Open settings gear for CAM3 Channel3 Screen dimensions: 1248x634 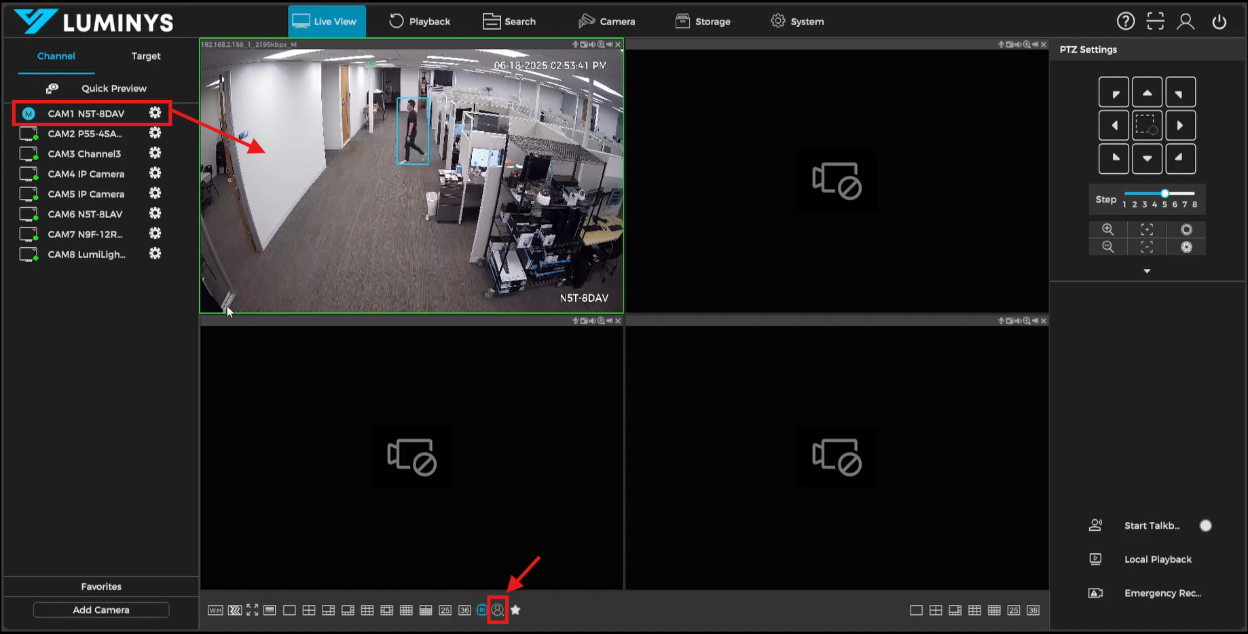pos(155,153)
